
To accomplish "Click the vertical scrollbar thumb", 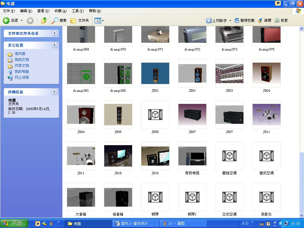I will click(x=301, y=182).
